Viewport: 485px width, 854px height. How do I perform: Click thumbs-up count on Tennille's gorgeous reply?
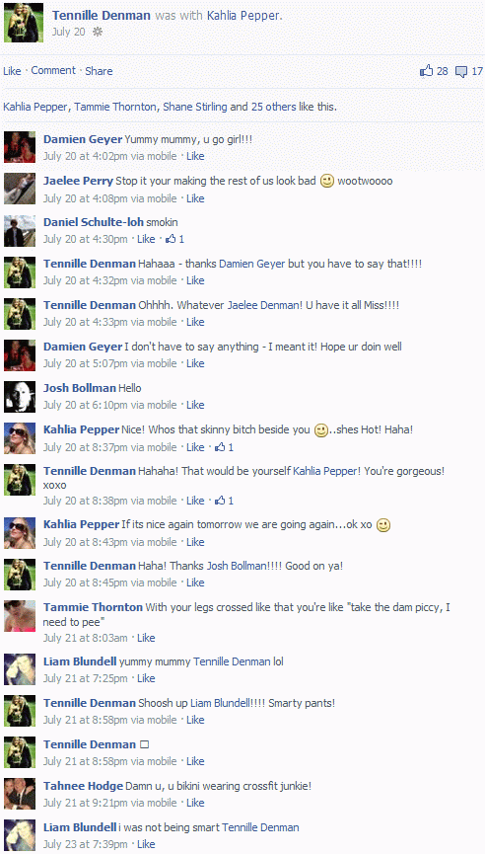point(224,501)
